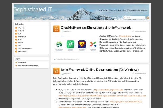Click the orange bullet beside Build category
163x108 pixels.
coord(16,40)
